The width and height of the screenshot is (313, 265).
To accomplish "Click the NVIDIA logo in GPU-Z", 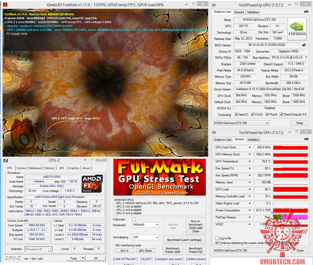I will tap(297, 29).
